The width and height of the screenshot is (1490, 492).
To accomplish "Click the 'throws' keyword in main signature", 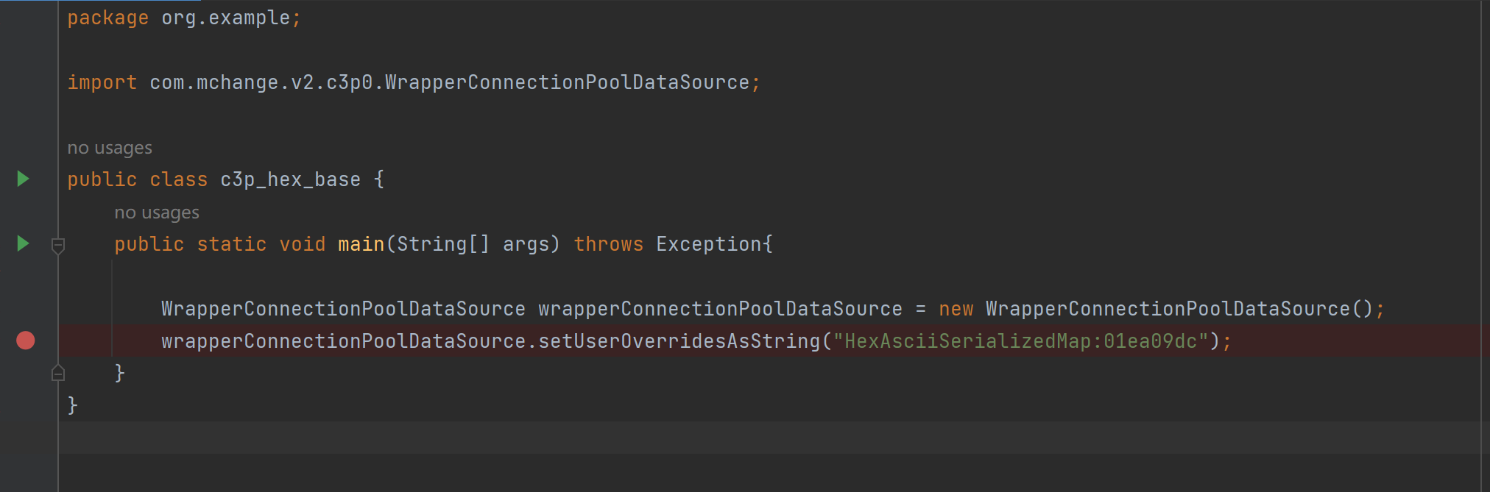I will click(608, 244).
